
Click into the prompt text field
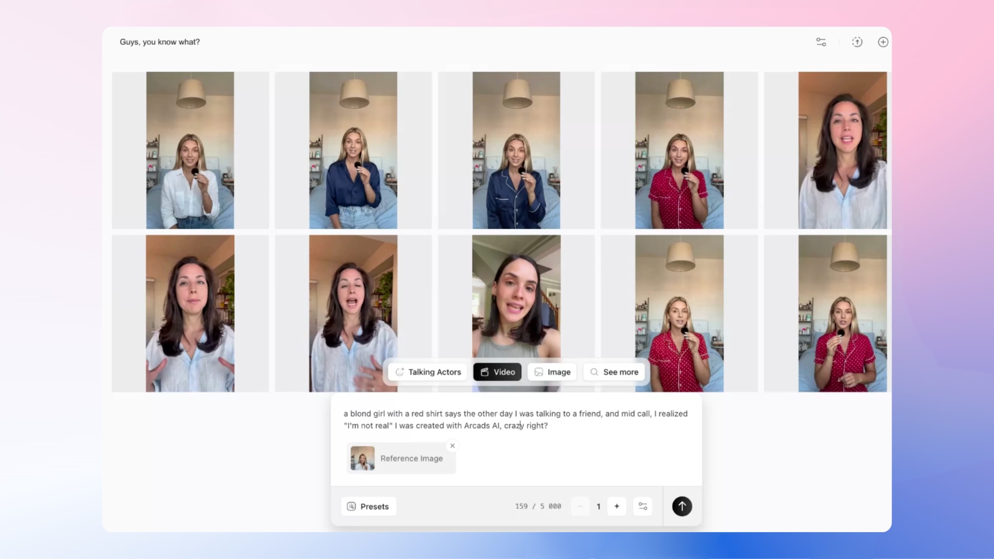click(x=516, y=420)
